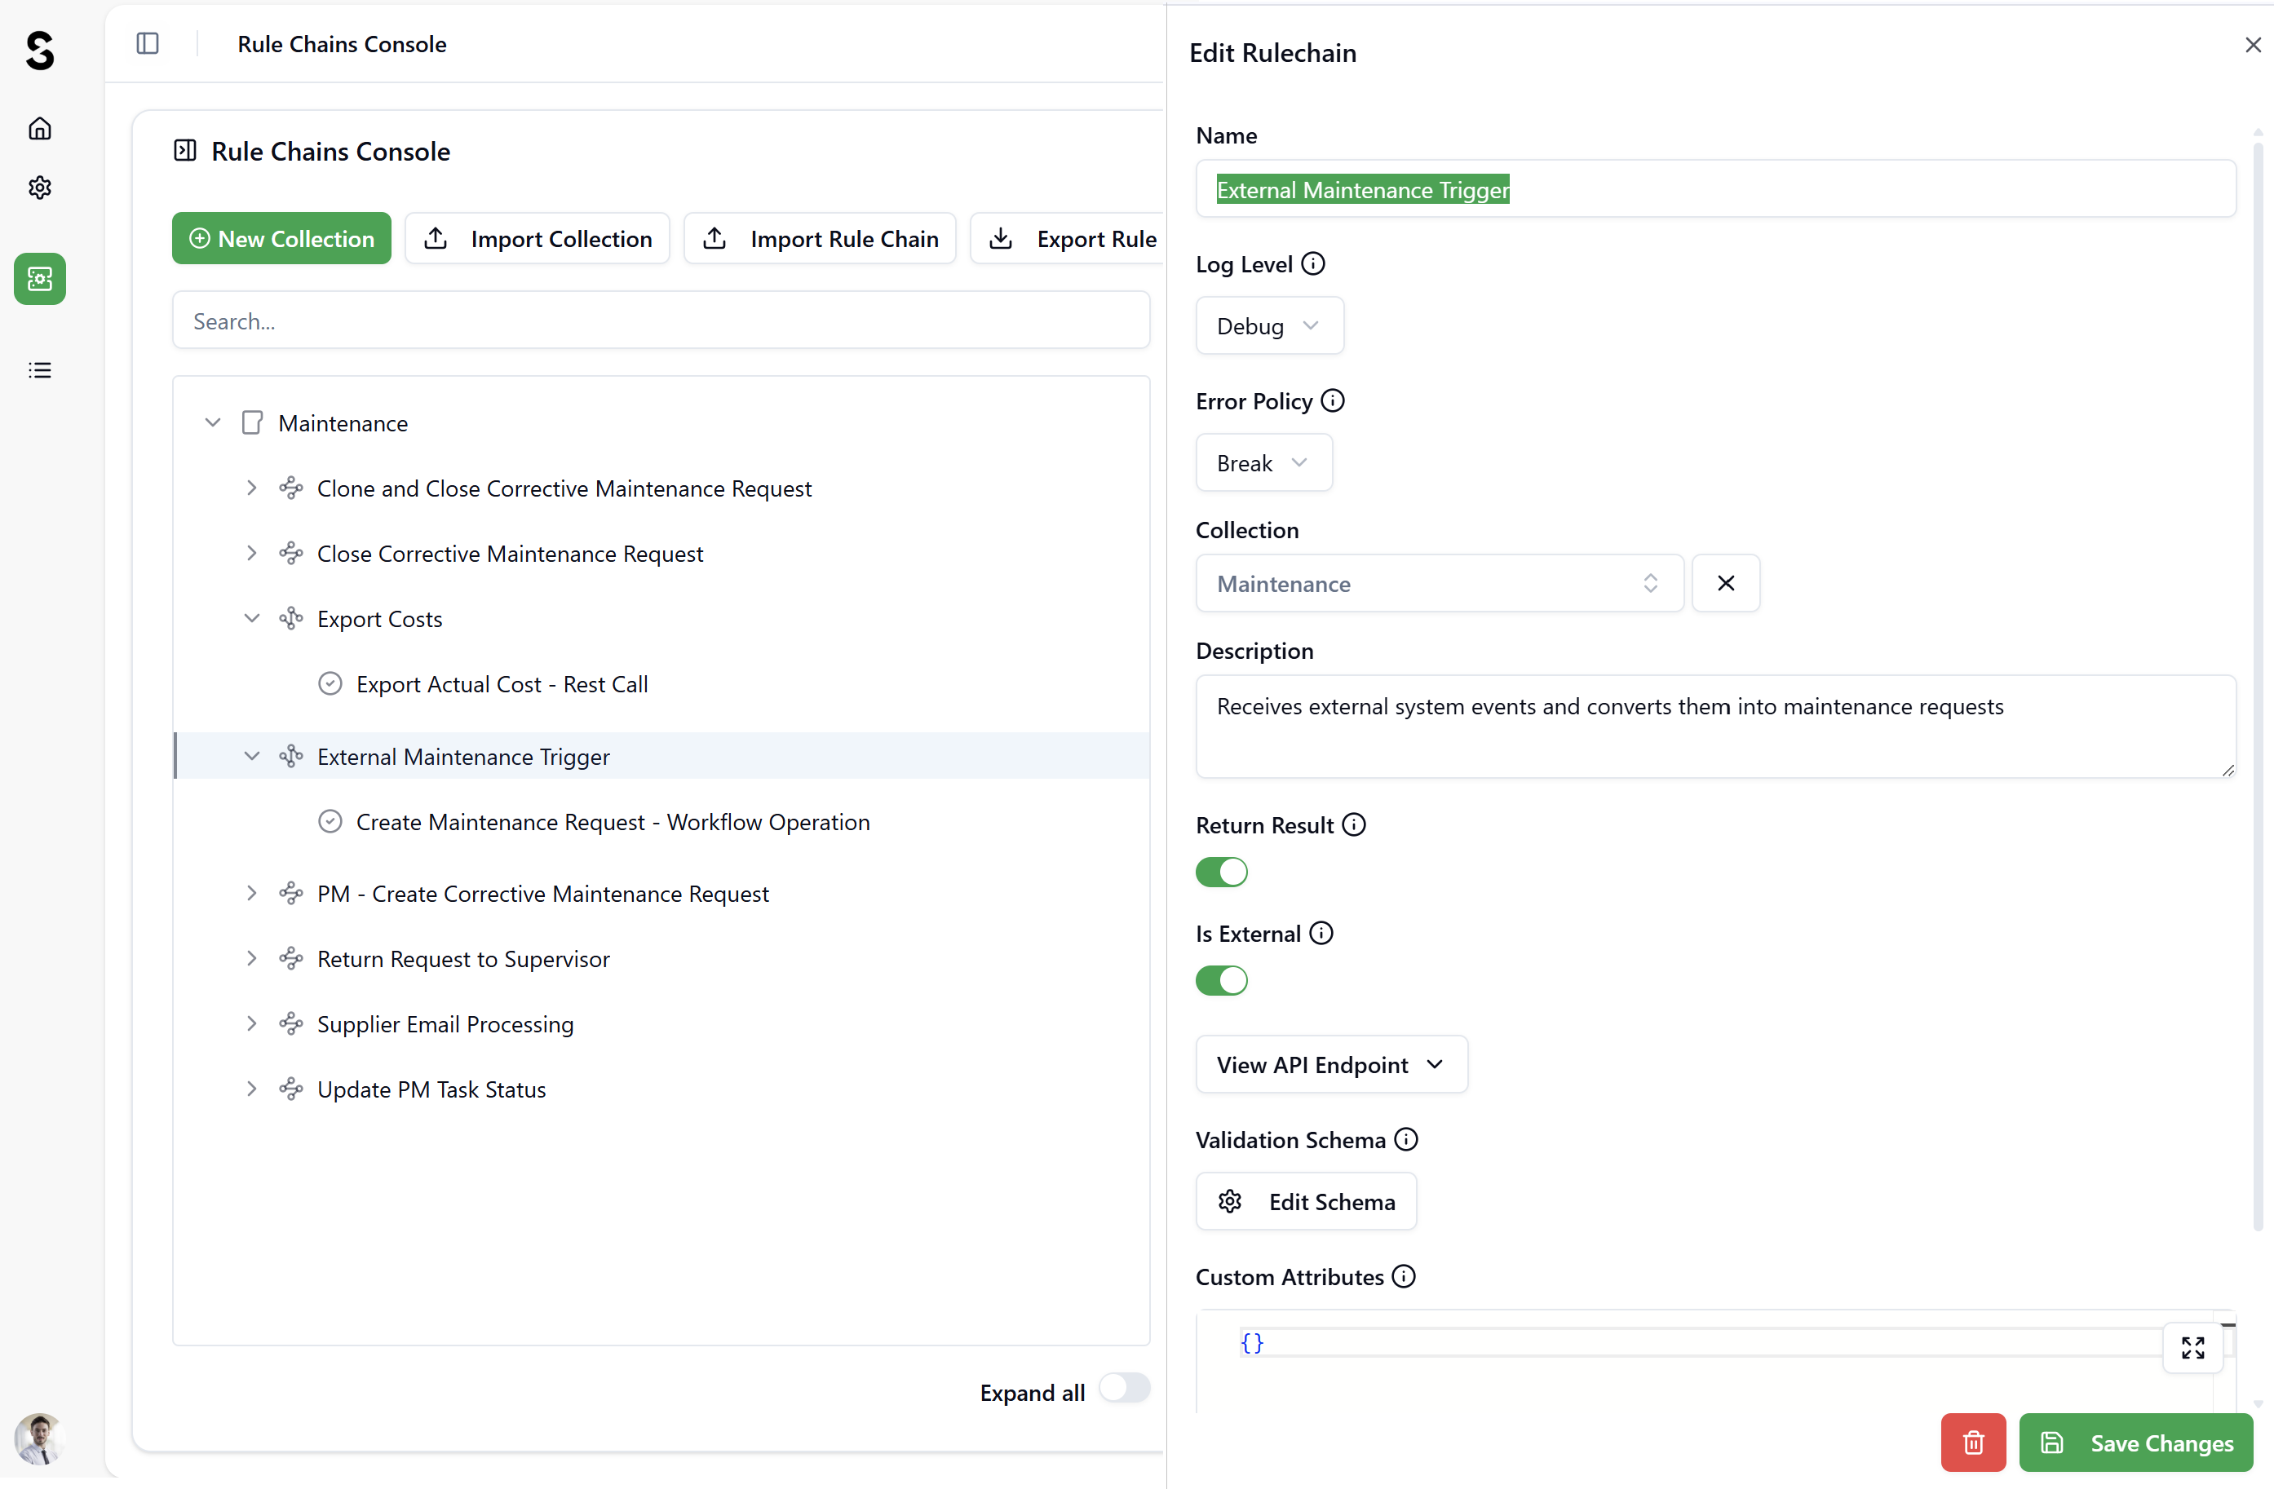
Task: Toggle the Return Result switch
Action: click(x=1222, y=873)
